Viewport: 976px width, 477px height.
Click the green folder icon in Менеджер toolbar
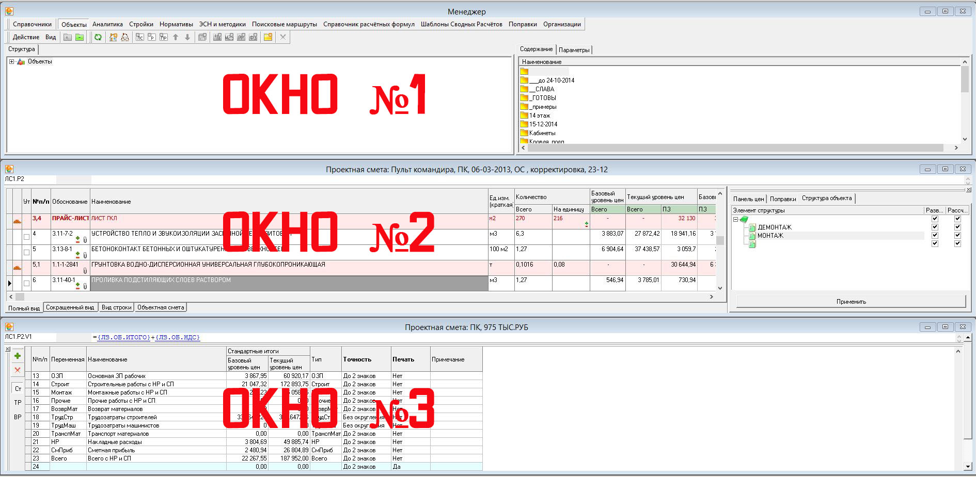pyautogui.click(x=80, y=37)
